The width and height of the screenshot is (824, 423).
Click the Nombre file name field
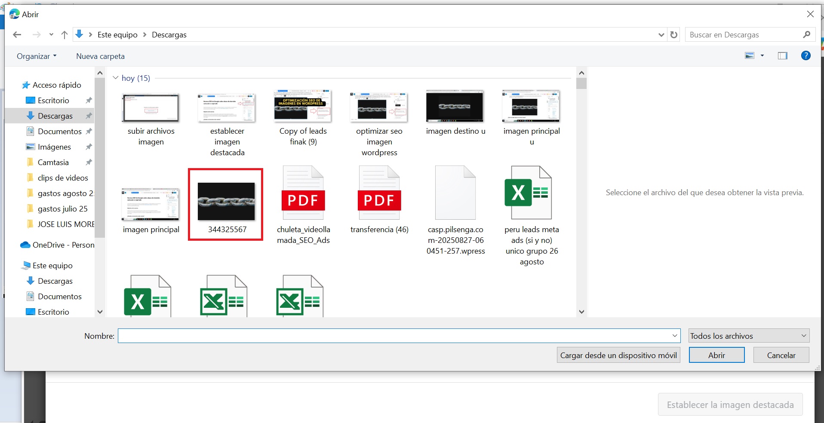point(394,336)
